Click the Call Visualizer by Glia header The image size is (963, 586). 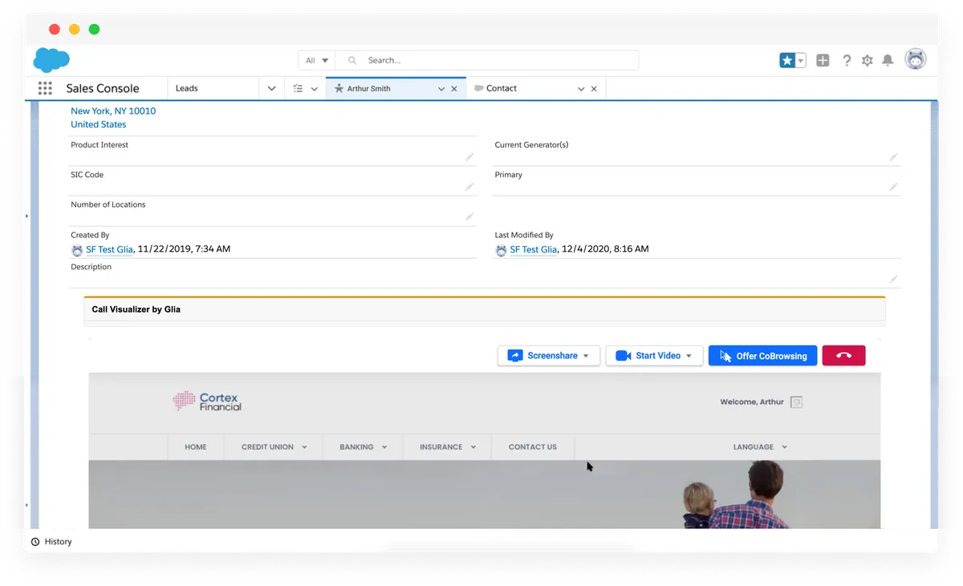485,309
